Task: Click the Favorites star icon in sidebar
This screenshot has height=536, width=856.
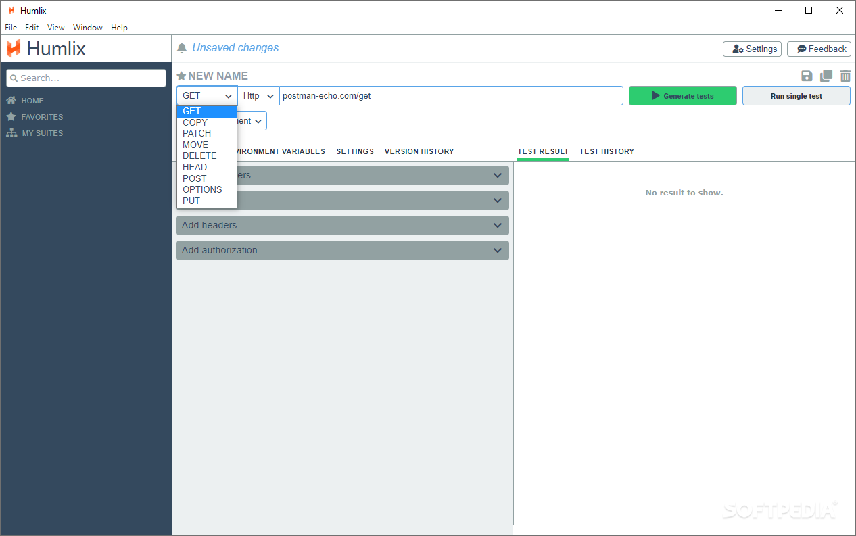Action: pos(11,117)
